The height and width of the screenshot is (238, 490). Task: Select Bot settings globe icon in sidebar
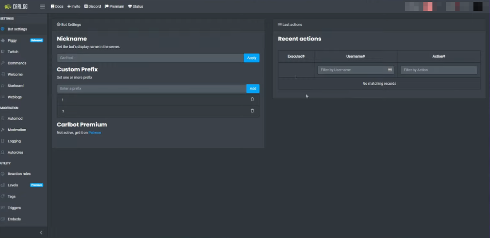tap(3, 29)
